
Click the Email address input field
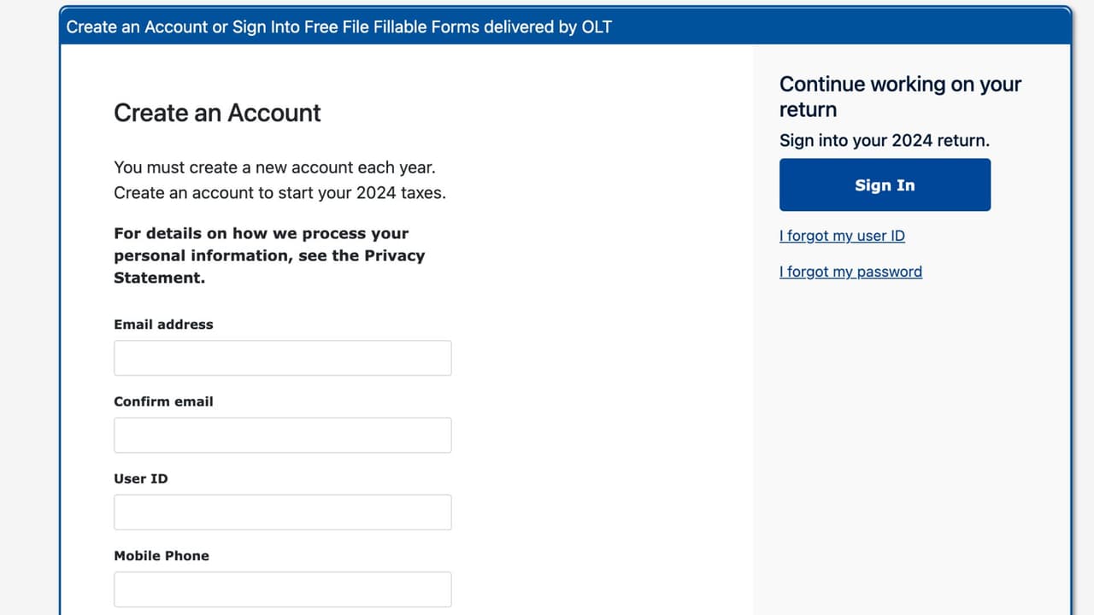(282, 358)
